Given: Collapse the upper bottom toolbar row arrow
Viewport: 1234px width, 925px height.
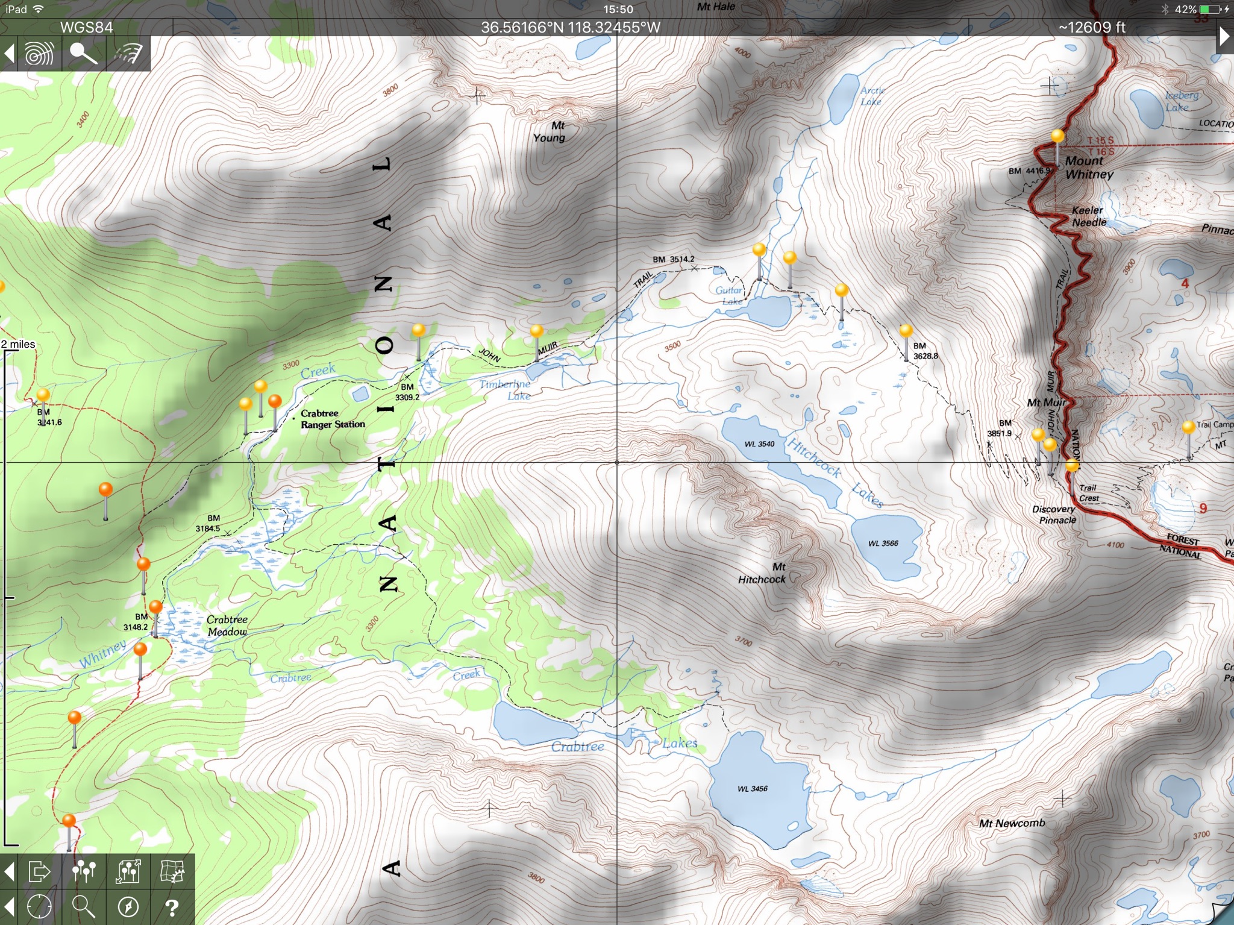Looking at the screenshot, I should coord(9,871).
